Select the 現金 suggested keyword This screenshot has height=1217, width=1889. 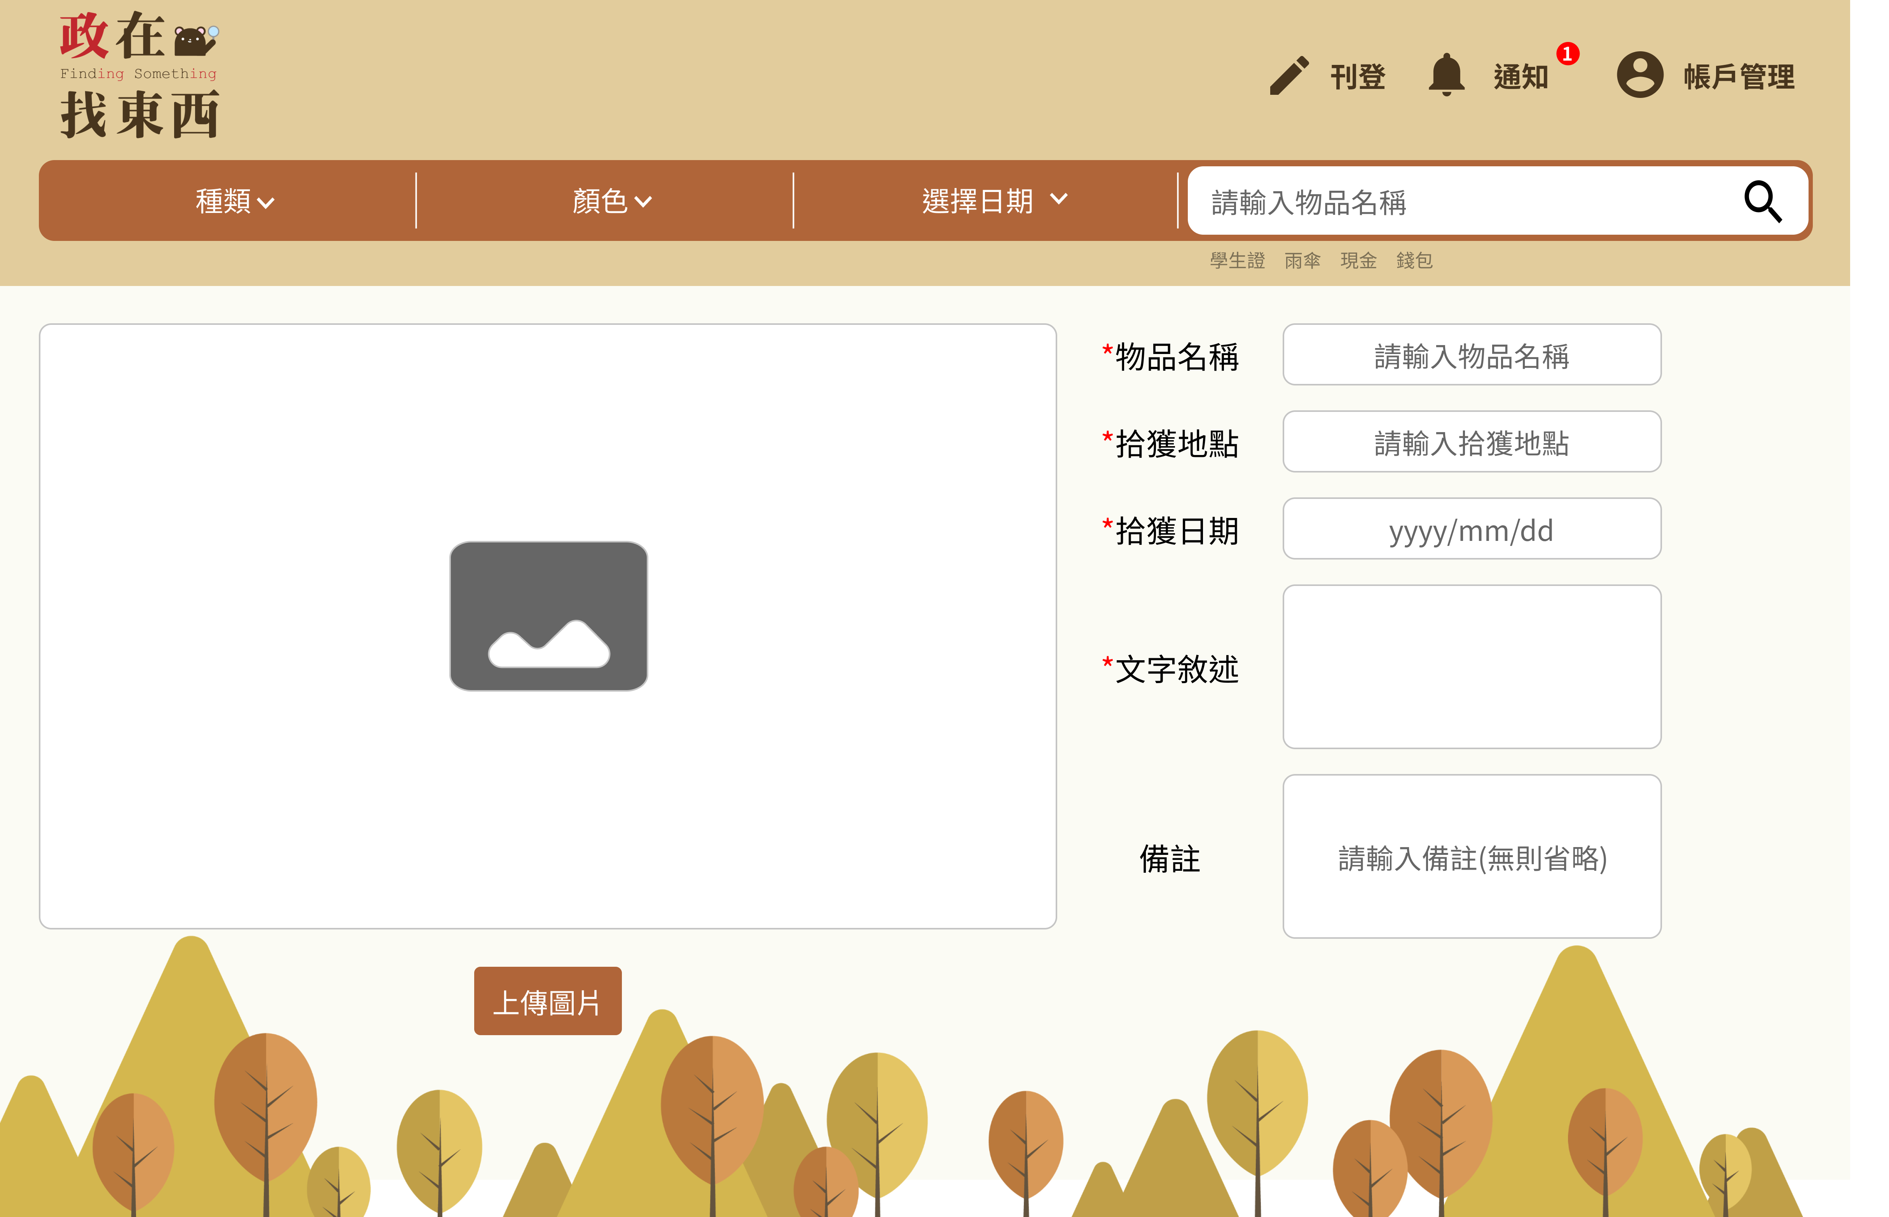pyautogui.click(x=1358, y=260)
